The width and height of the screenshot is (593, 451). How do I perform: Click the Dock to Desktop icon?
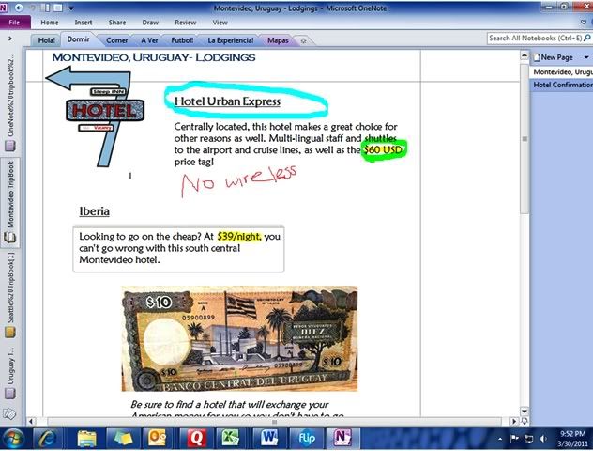pyautogui.click(x=45, y=8)
